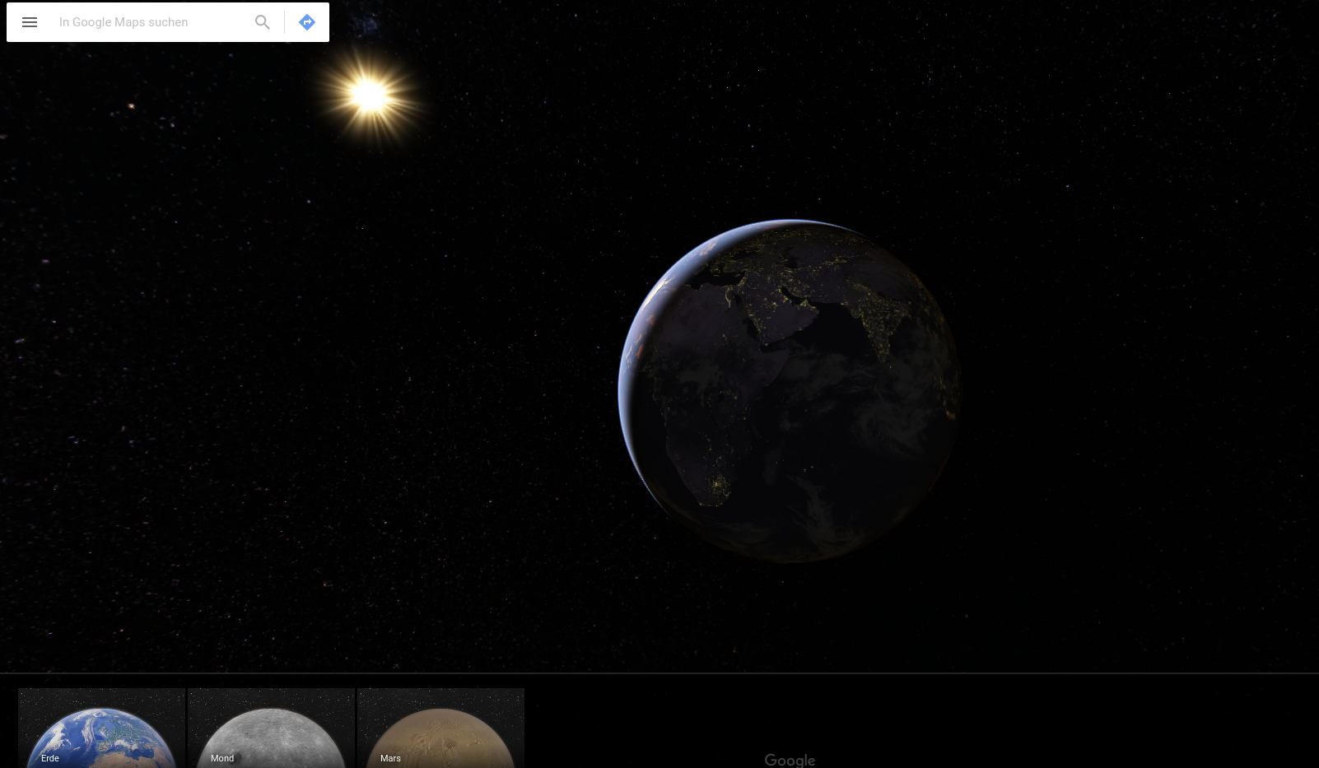Open directions via the blue arrow icon
Image resolution: width=1319 pixels, height=768 pixels.
click(x=307, y=22)
